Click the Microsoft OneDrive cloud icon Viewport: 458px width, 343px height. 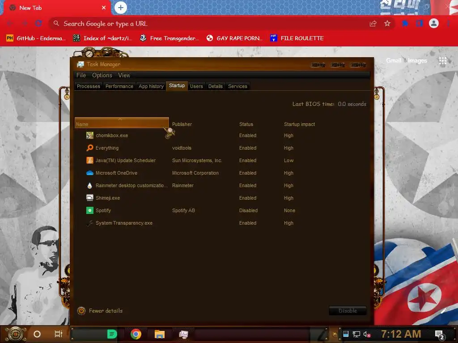tap(89, 173)
